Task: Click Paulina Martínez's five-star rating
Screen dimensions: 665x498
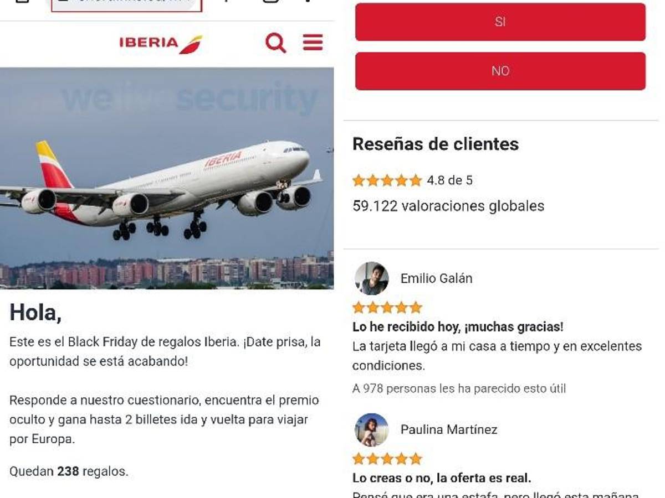Action: pyautogui.click(x=387, y=459)
